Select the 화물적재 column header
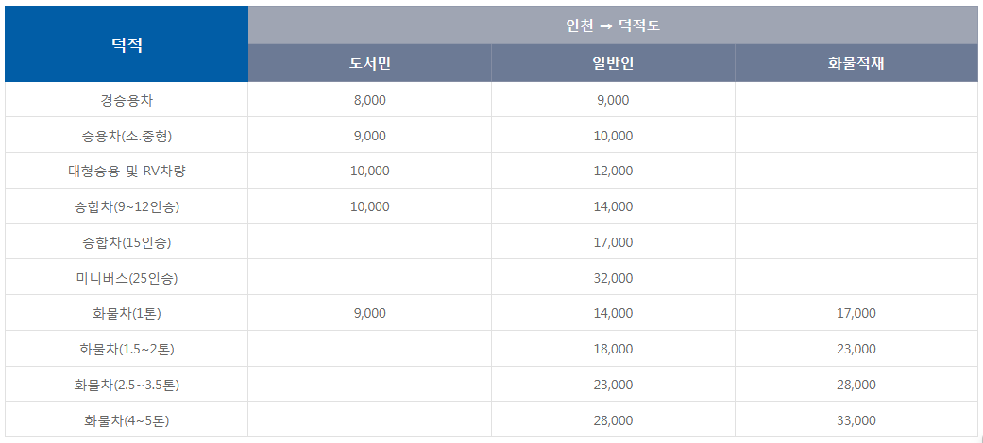 856,63
